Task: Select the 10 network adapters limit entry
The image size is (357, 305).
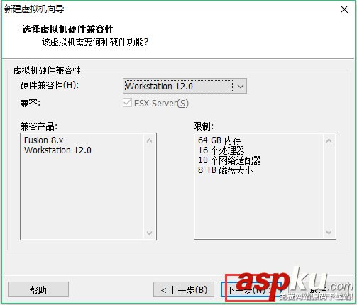Action: (230, 160)
